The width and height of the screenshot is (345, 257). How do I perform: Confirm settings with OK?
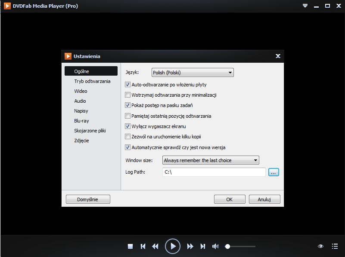(230, 199)
